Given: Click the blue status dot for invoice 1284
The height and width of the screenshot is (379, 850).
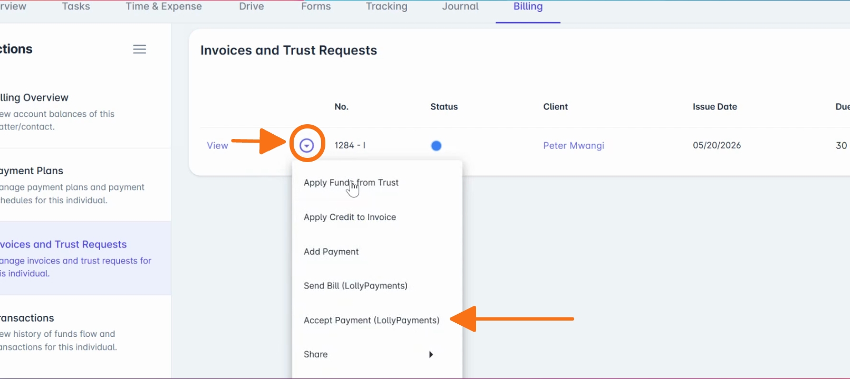Looking at the screenshot, I should tap(436, 146).
